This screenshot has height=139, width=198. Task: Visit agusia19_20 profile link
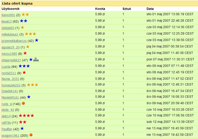(x=11, y=47)
